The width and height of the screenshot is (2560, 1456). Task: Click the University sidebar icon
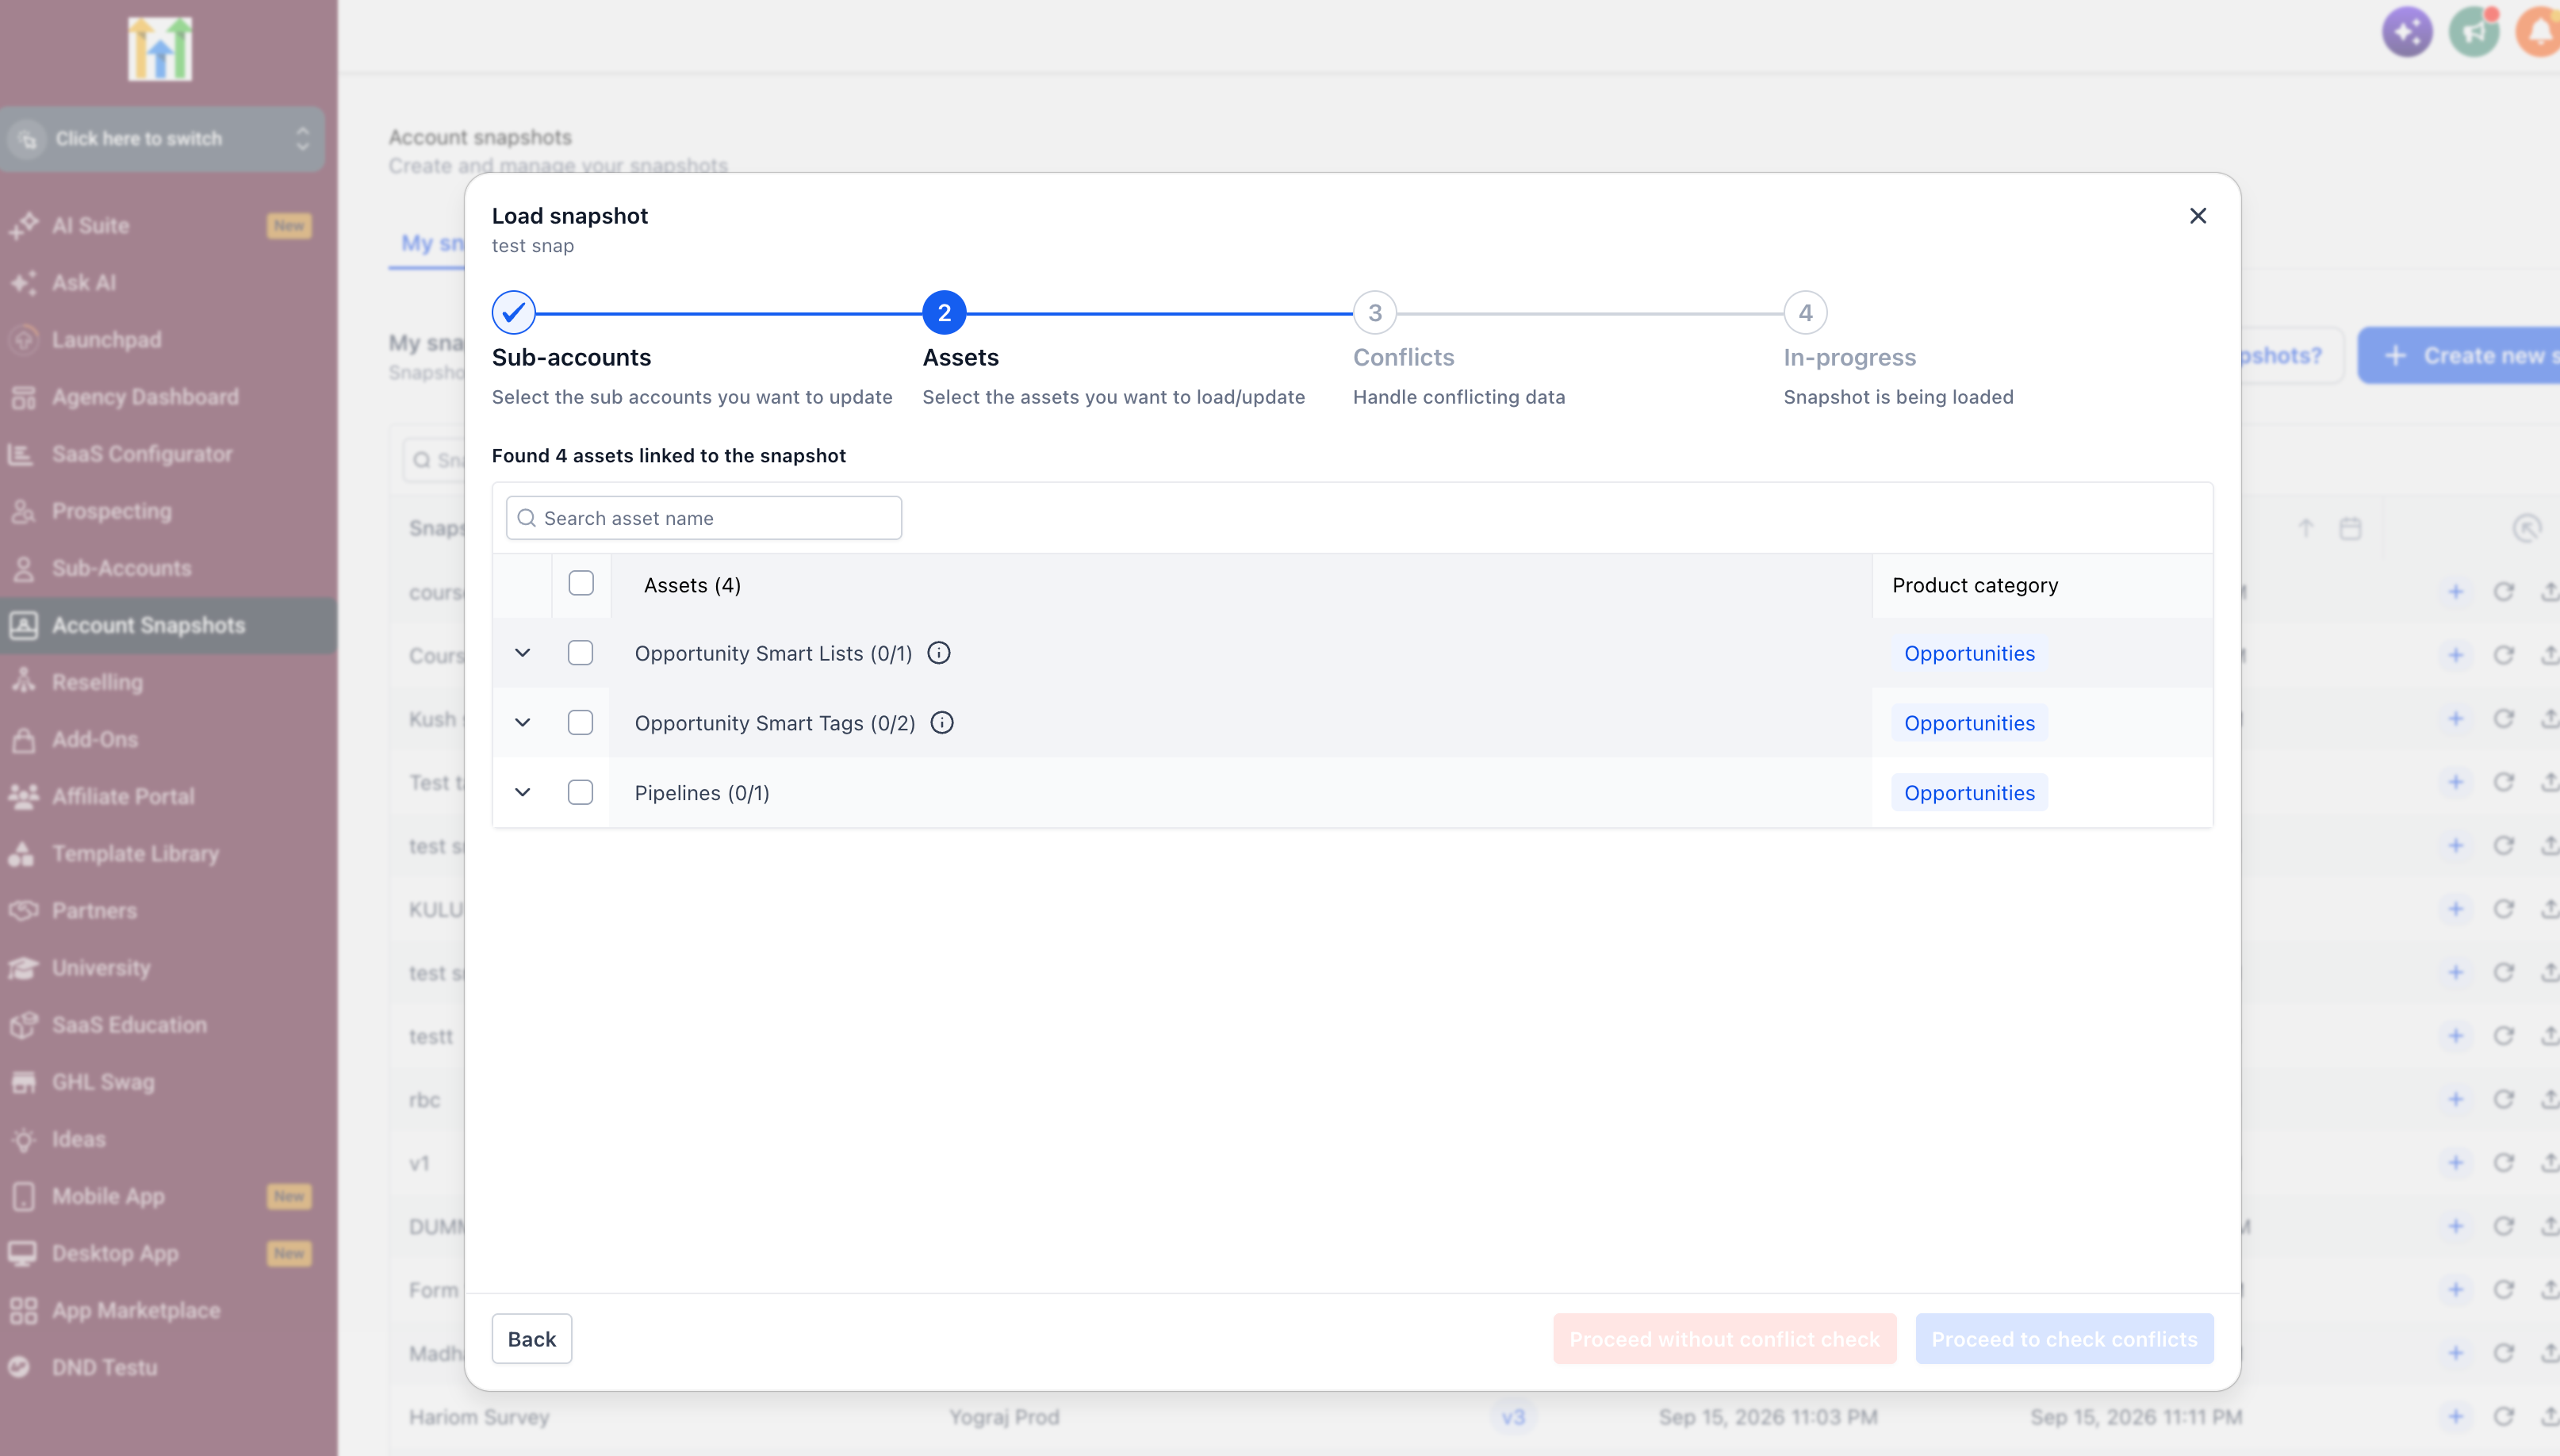(24, 967)
